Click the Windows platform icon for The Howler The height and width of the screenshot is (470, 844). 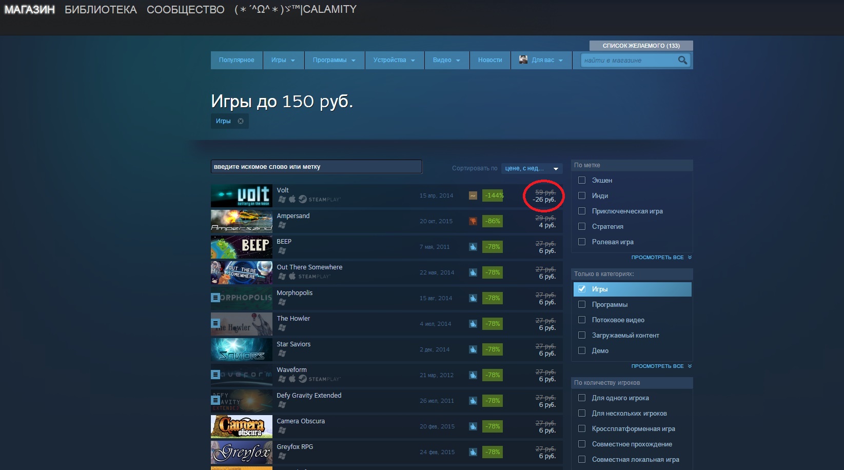coord(282,327)
